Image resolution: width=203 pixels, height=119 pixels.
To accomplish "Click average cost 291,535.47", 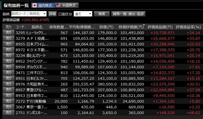I will pos(83,84).
